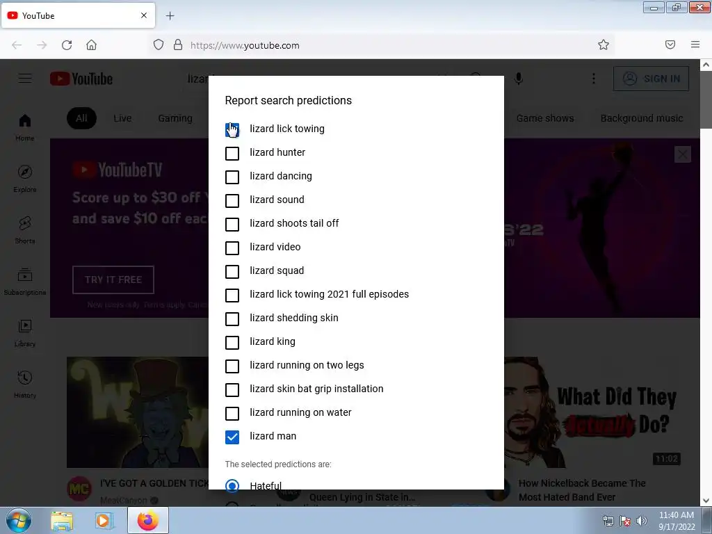712x534 pixels.
Task: Check lizard running on two legs checkbox
Action: click(232, 366)
